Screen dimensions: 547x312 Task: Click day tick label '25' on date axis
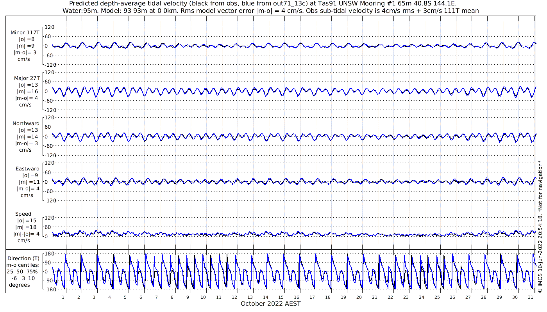437,297
